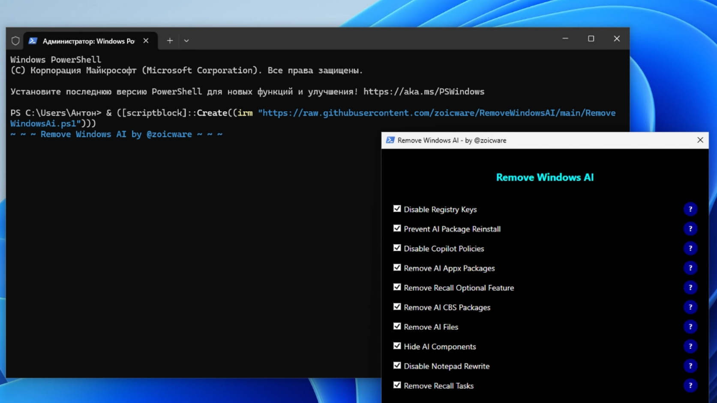
Task: Maximize the Windows Terminal window
Action: (x=591, y=39)
